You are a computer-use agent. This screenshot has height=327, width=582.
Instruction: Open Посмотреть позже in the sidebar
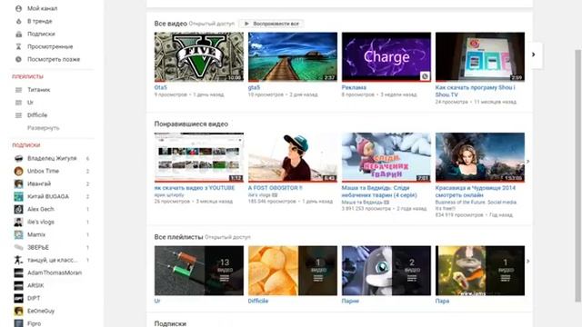pos(54,59)
